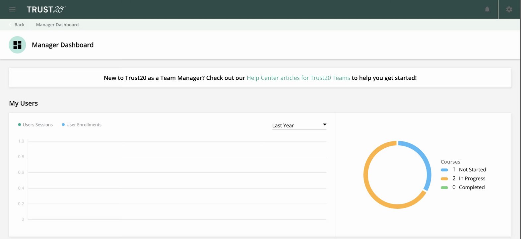
Task: Open the settings gear menu
Action: [509, 9]
